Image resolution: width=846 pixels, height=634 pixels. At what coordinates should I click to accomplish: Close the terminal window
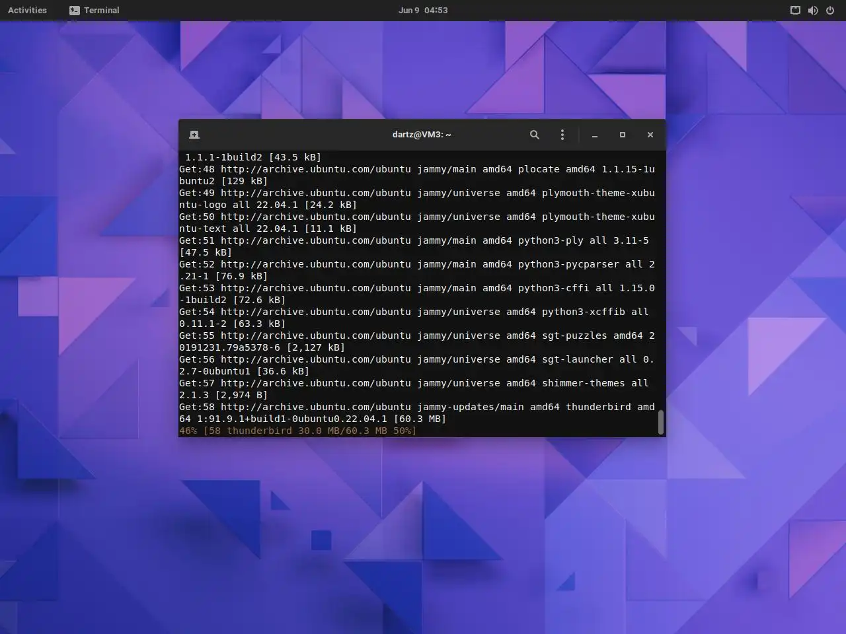(650, 135)
